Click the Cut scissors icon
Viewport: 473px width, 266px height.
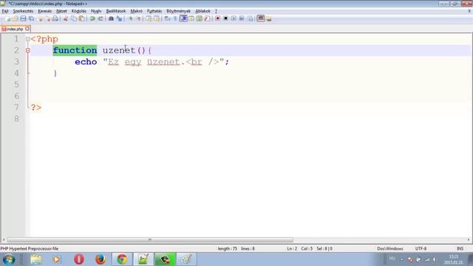[x=66, y=18]
